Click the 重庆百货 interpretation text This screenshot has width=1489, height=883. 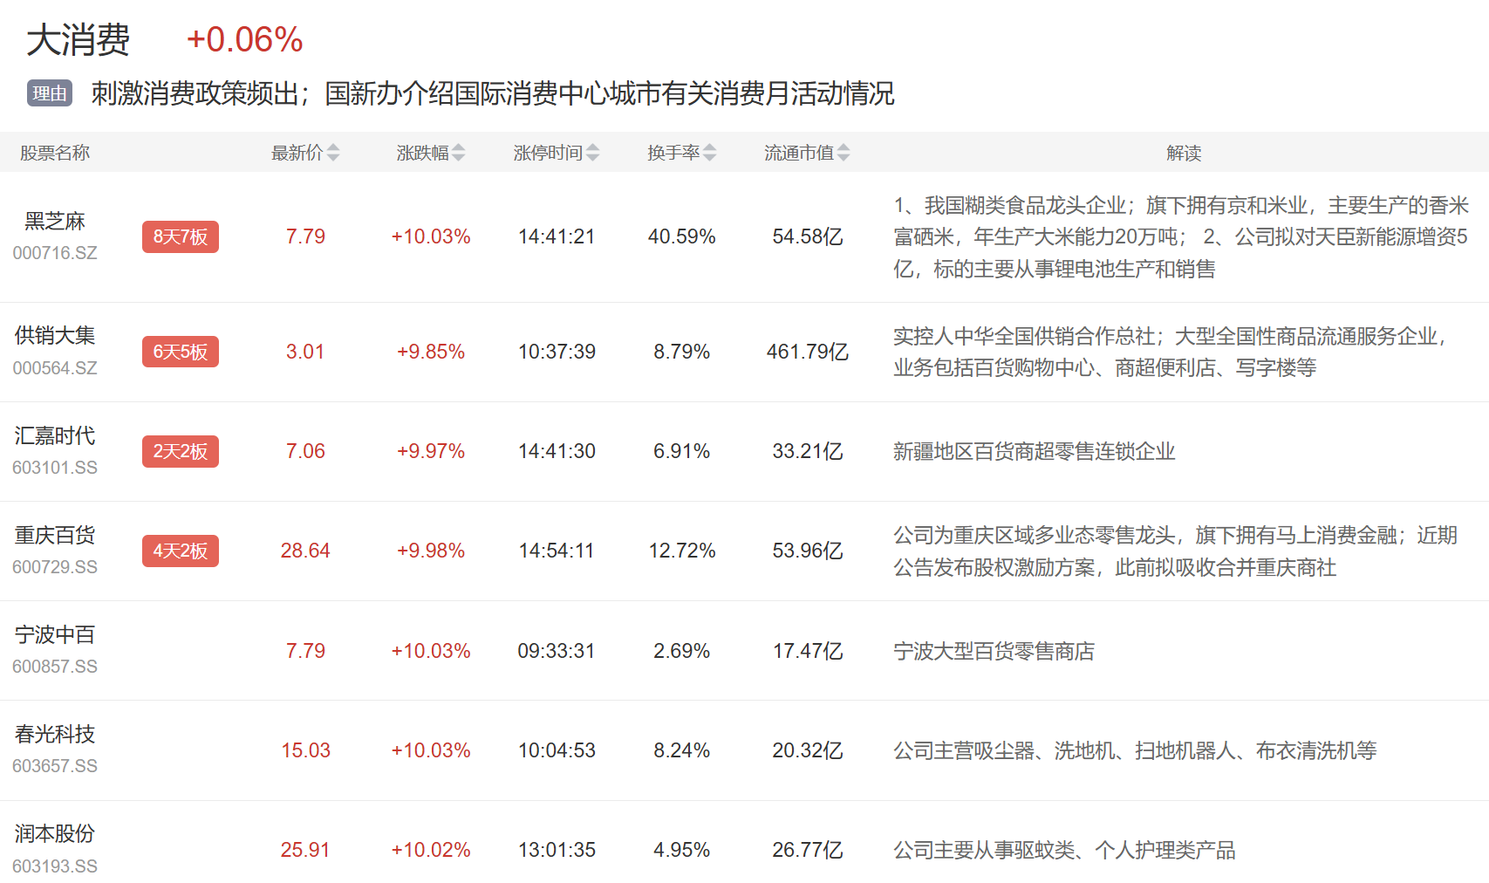click(x=1175, y=551)
